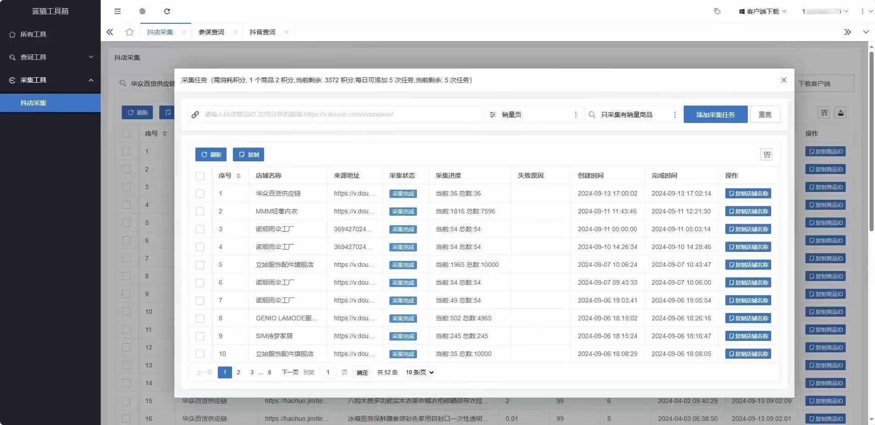Click the 确定 page jump button
Image resolution: width=875 pixels, height=425 pixels.
(x=362, y=372)
